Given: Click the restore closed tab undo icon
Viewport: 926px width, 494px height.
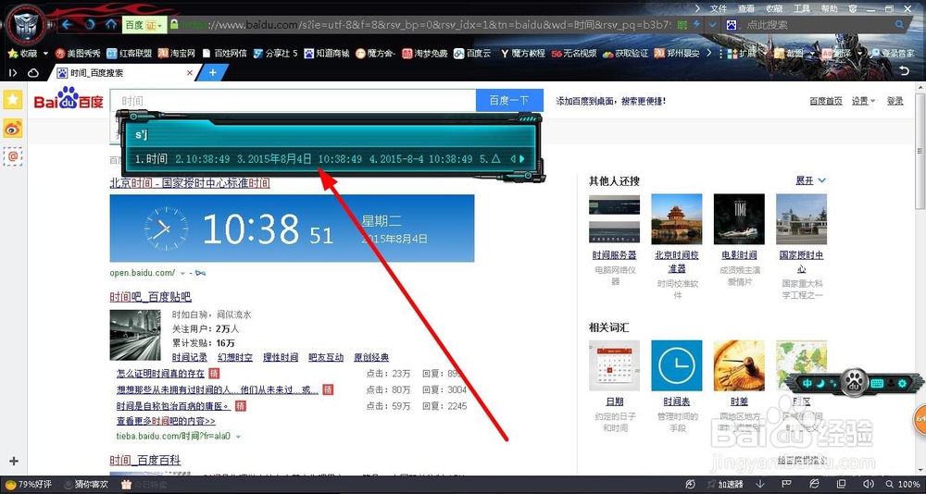Looking at the screenshot, I should [904, 71].
